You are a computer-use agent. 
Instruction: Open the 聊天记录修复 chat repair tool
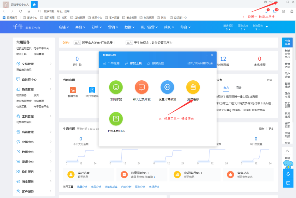pyautogui.click(x=142, y=87)
